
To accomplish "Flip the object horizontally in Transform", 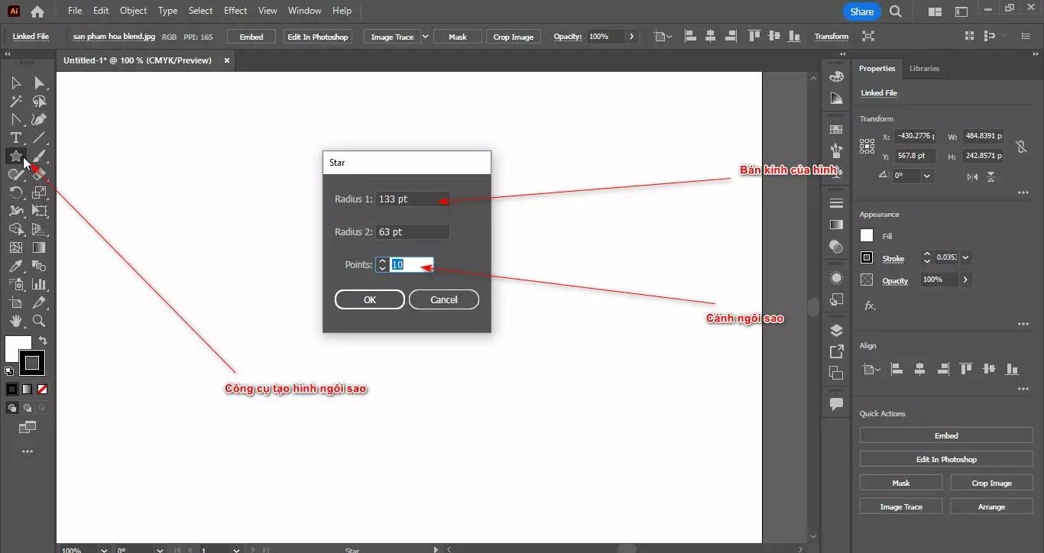I will coord(972,176).
